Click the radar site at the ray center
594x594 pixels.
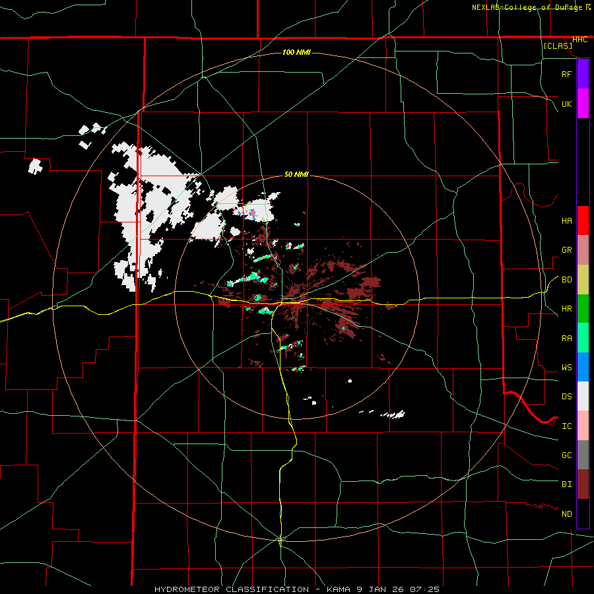point(297,298)
